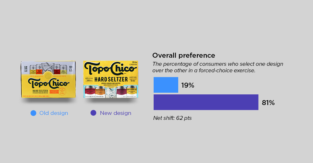Screen dimensions: 313x163
Task: Select the purple New design dot
Action: [93, 113]
